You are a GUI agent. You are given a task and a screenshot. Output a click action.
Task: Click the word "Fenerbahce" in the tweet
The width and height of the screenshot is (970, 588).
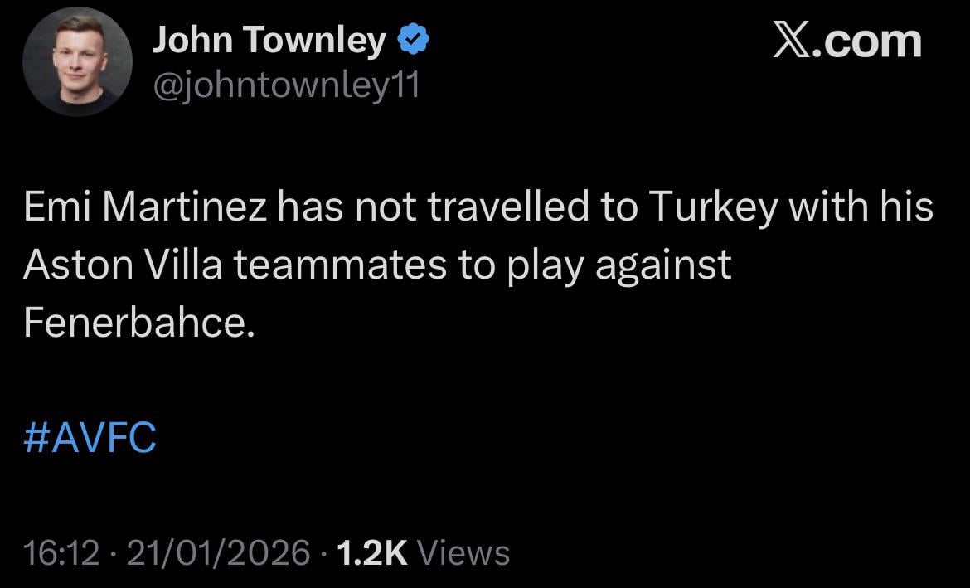(x=136, y=323)
